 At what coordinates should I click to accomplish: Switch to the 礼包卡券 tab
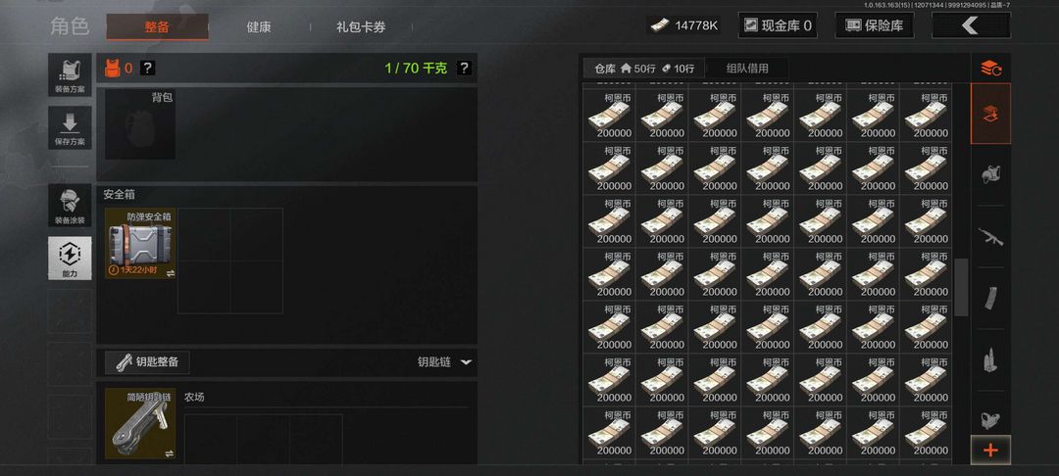click(361, 27)
